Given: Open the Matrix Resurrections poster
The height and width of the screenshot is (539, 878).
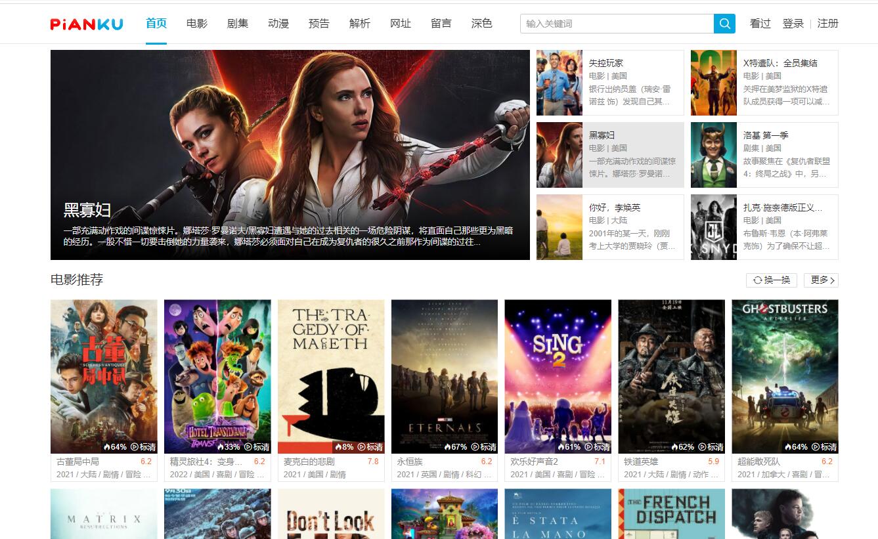Looking at the screenshot, I should 104,514.
